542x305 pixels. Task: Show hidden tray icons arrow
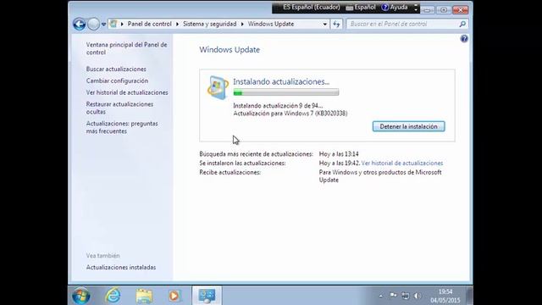pos(380,296)
